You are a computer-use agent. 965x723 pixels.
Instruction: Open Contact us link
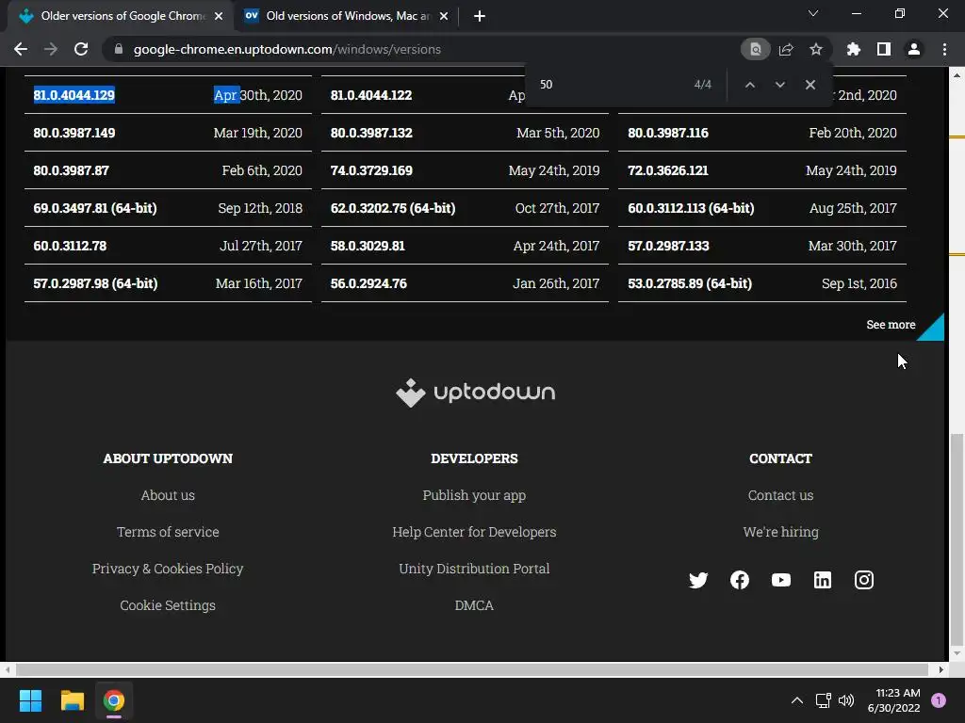pyautogui.click(x=780, y=495)
